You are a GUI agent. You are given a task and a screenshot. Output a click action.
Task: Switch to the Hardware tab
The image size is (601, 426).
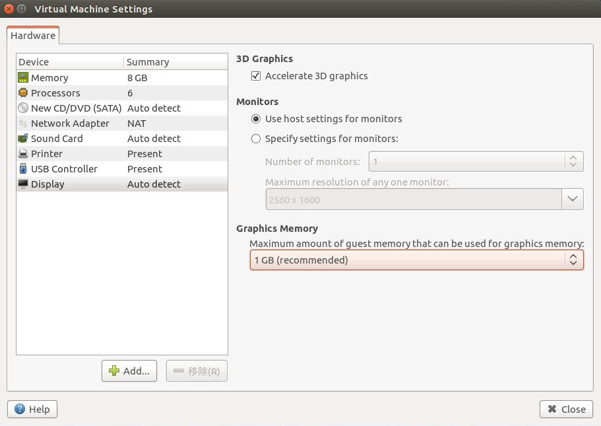pos(33,35)
